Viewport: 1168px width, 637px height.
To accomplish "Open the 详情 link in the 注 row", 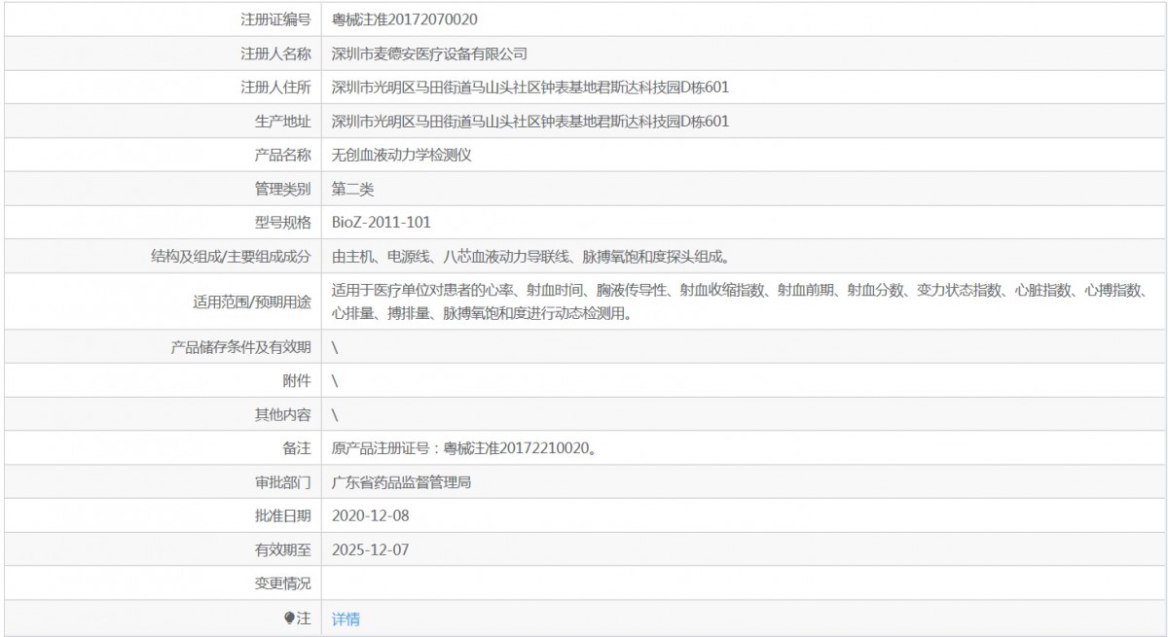I will 346,619.
